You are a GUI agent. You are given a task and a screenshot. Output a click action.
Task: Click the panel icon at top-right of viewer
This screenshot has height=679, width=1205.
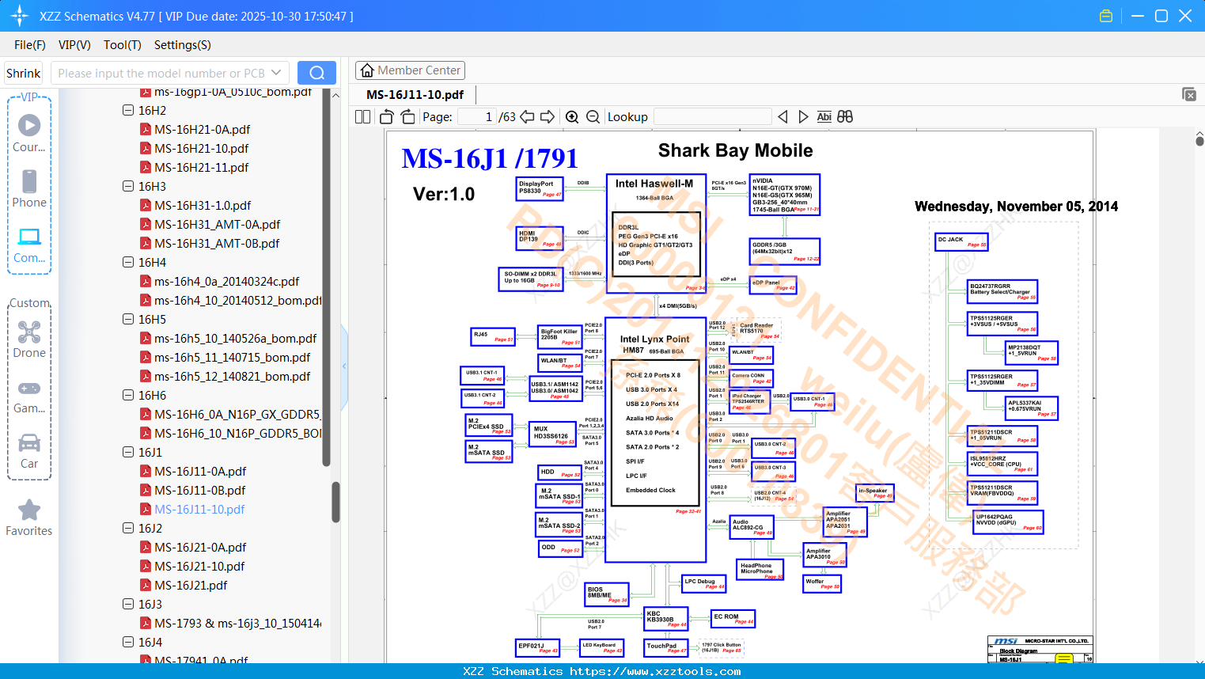pyautogui.click(x=1189, y=94)
